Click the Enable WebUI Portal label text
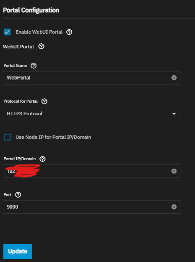 pos(39,32)
